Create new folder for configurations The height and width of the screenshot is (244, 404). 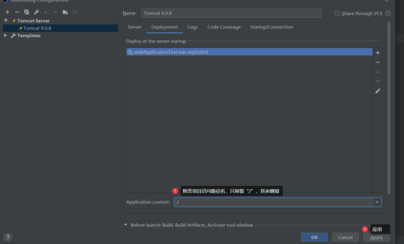(65, 12)
